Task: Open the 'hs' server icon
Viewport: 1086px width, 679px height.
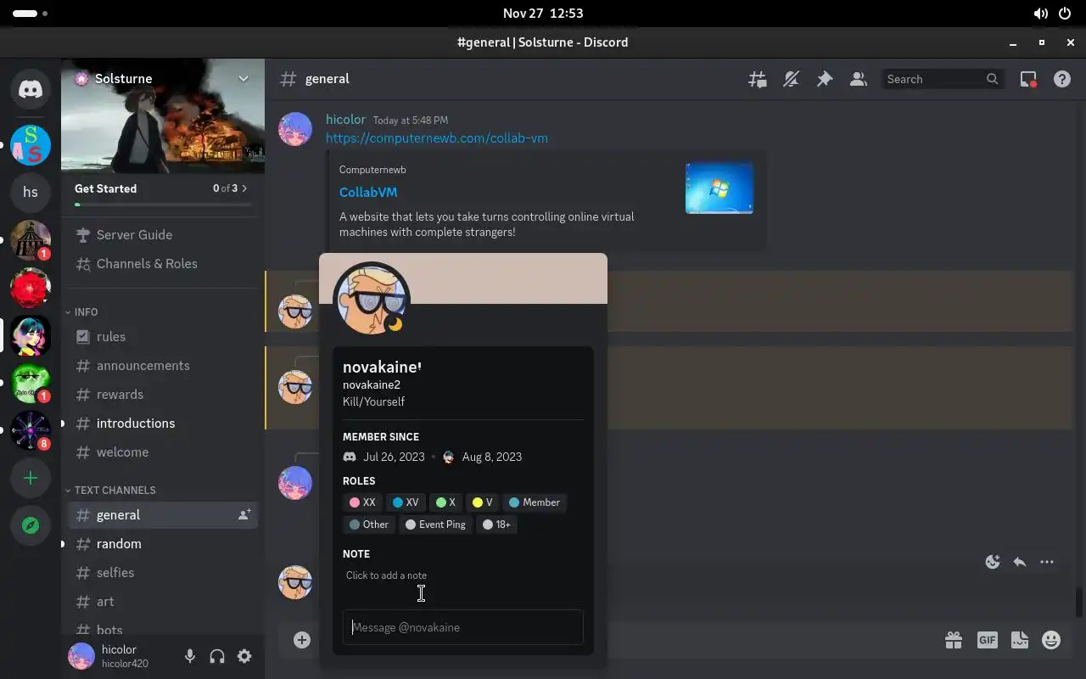Action: (x=31, y=192)
